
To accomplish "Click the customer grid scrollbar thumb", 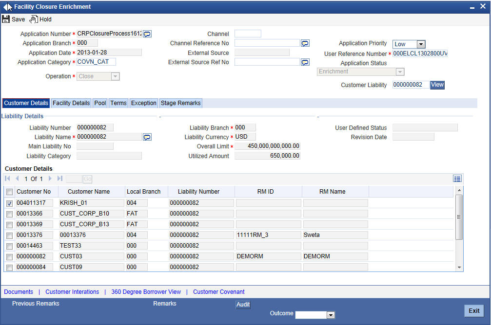I will [459, 217].
